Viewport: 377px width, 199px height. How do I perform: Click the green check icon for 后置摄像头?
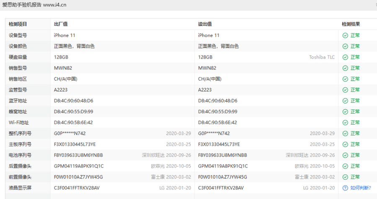coord(345,166)
